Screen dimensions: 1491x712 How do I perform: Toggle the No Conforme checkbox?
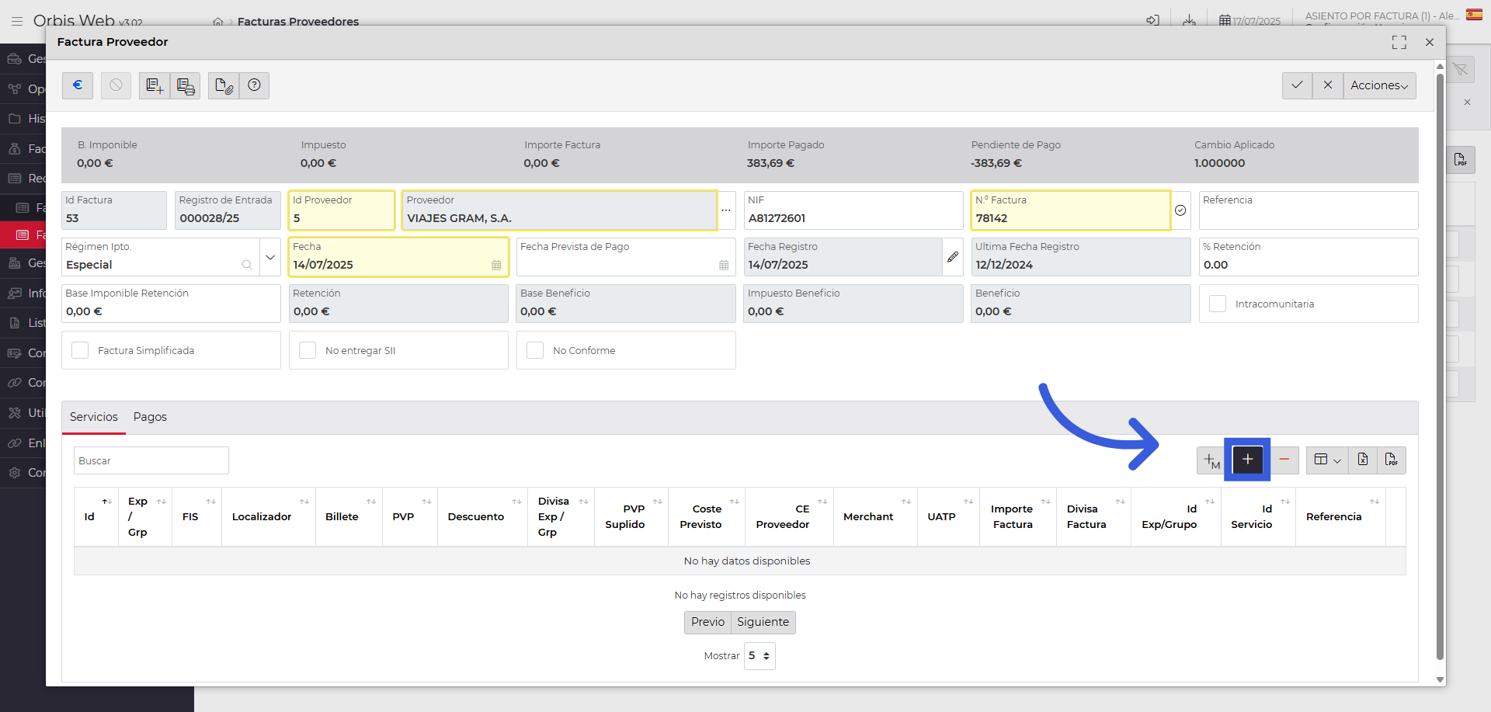tap(535, 350)
